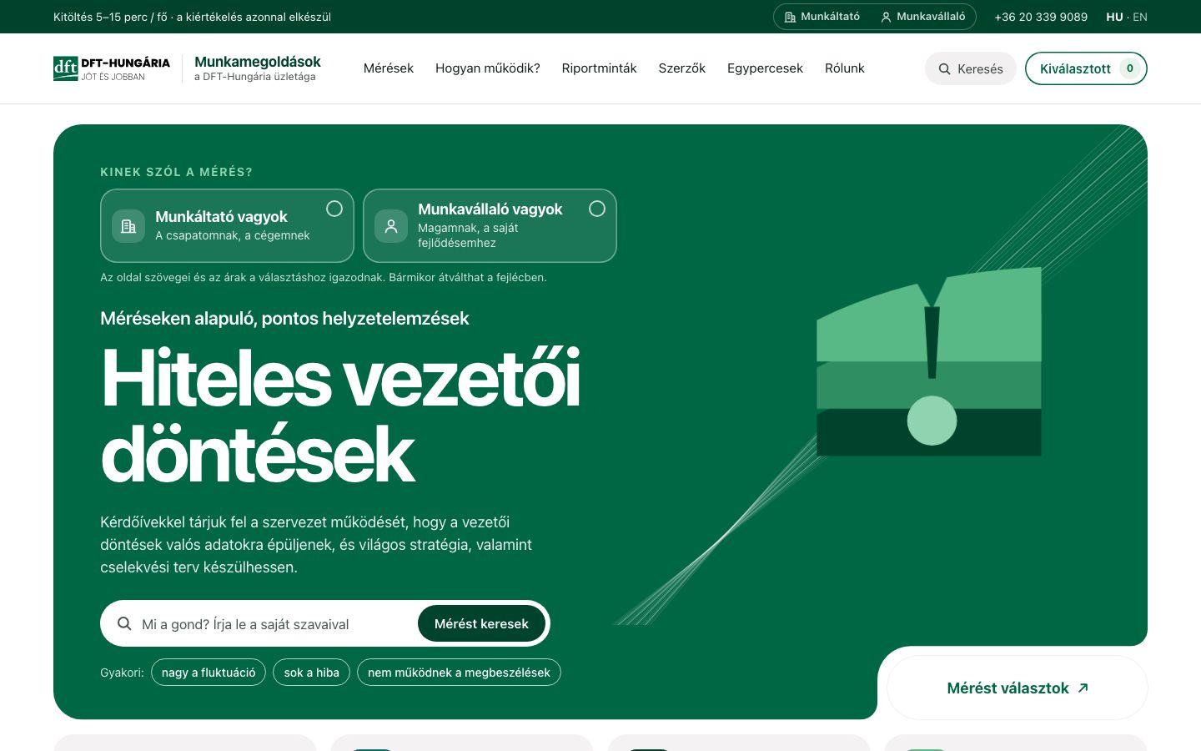This screenshot has width=1201, height=751.
Task: Click the Kitöltés 5–15 perc top banner text
Action: coord(192,17)
